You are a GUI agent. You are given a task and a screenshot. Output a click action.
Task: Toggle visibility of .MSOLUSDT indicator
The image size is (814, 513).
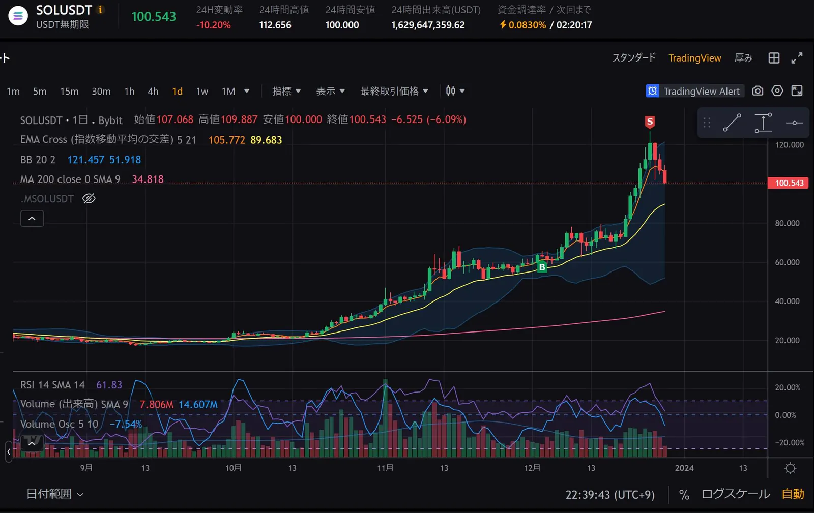(x=89, y=199)
